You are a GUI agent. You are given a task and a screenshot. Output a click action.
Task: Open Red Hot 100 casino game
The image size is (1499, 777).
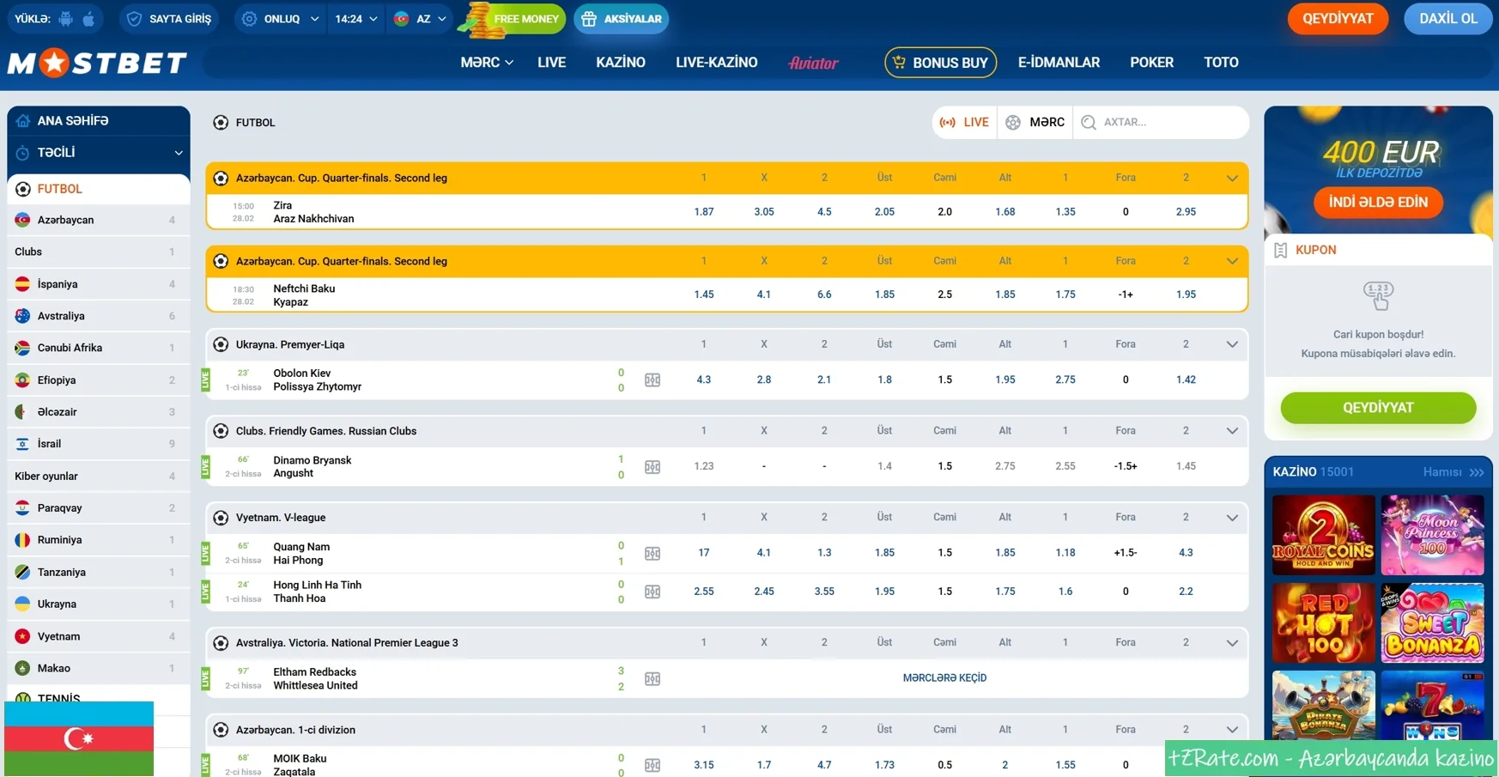1323,622
